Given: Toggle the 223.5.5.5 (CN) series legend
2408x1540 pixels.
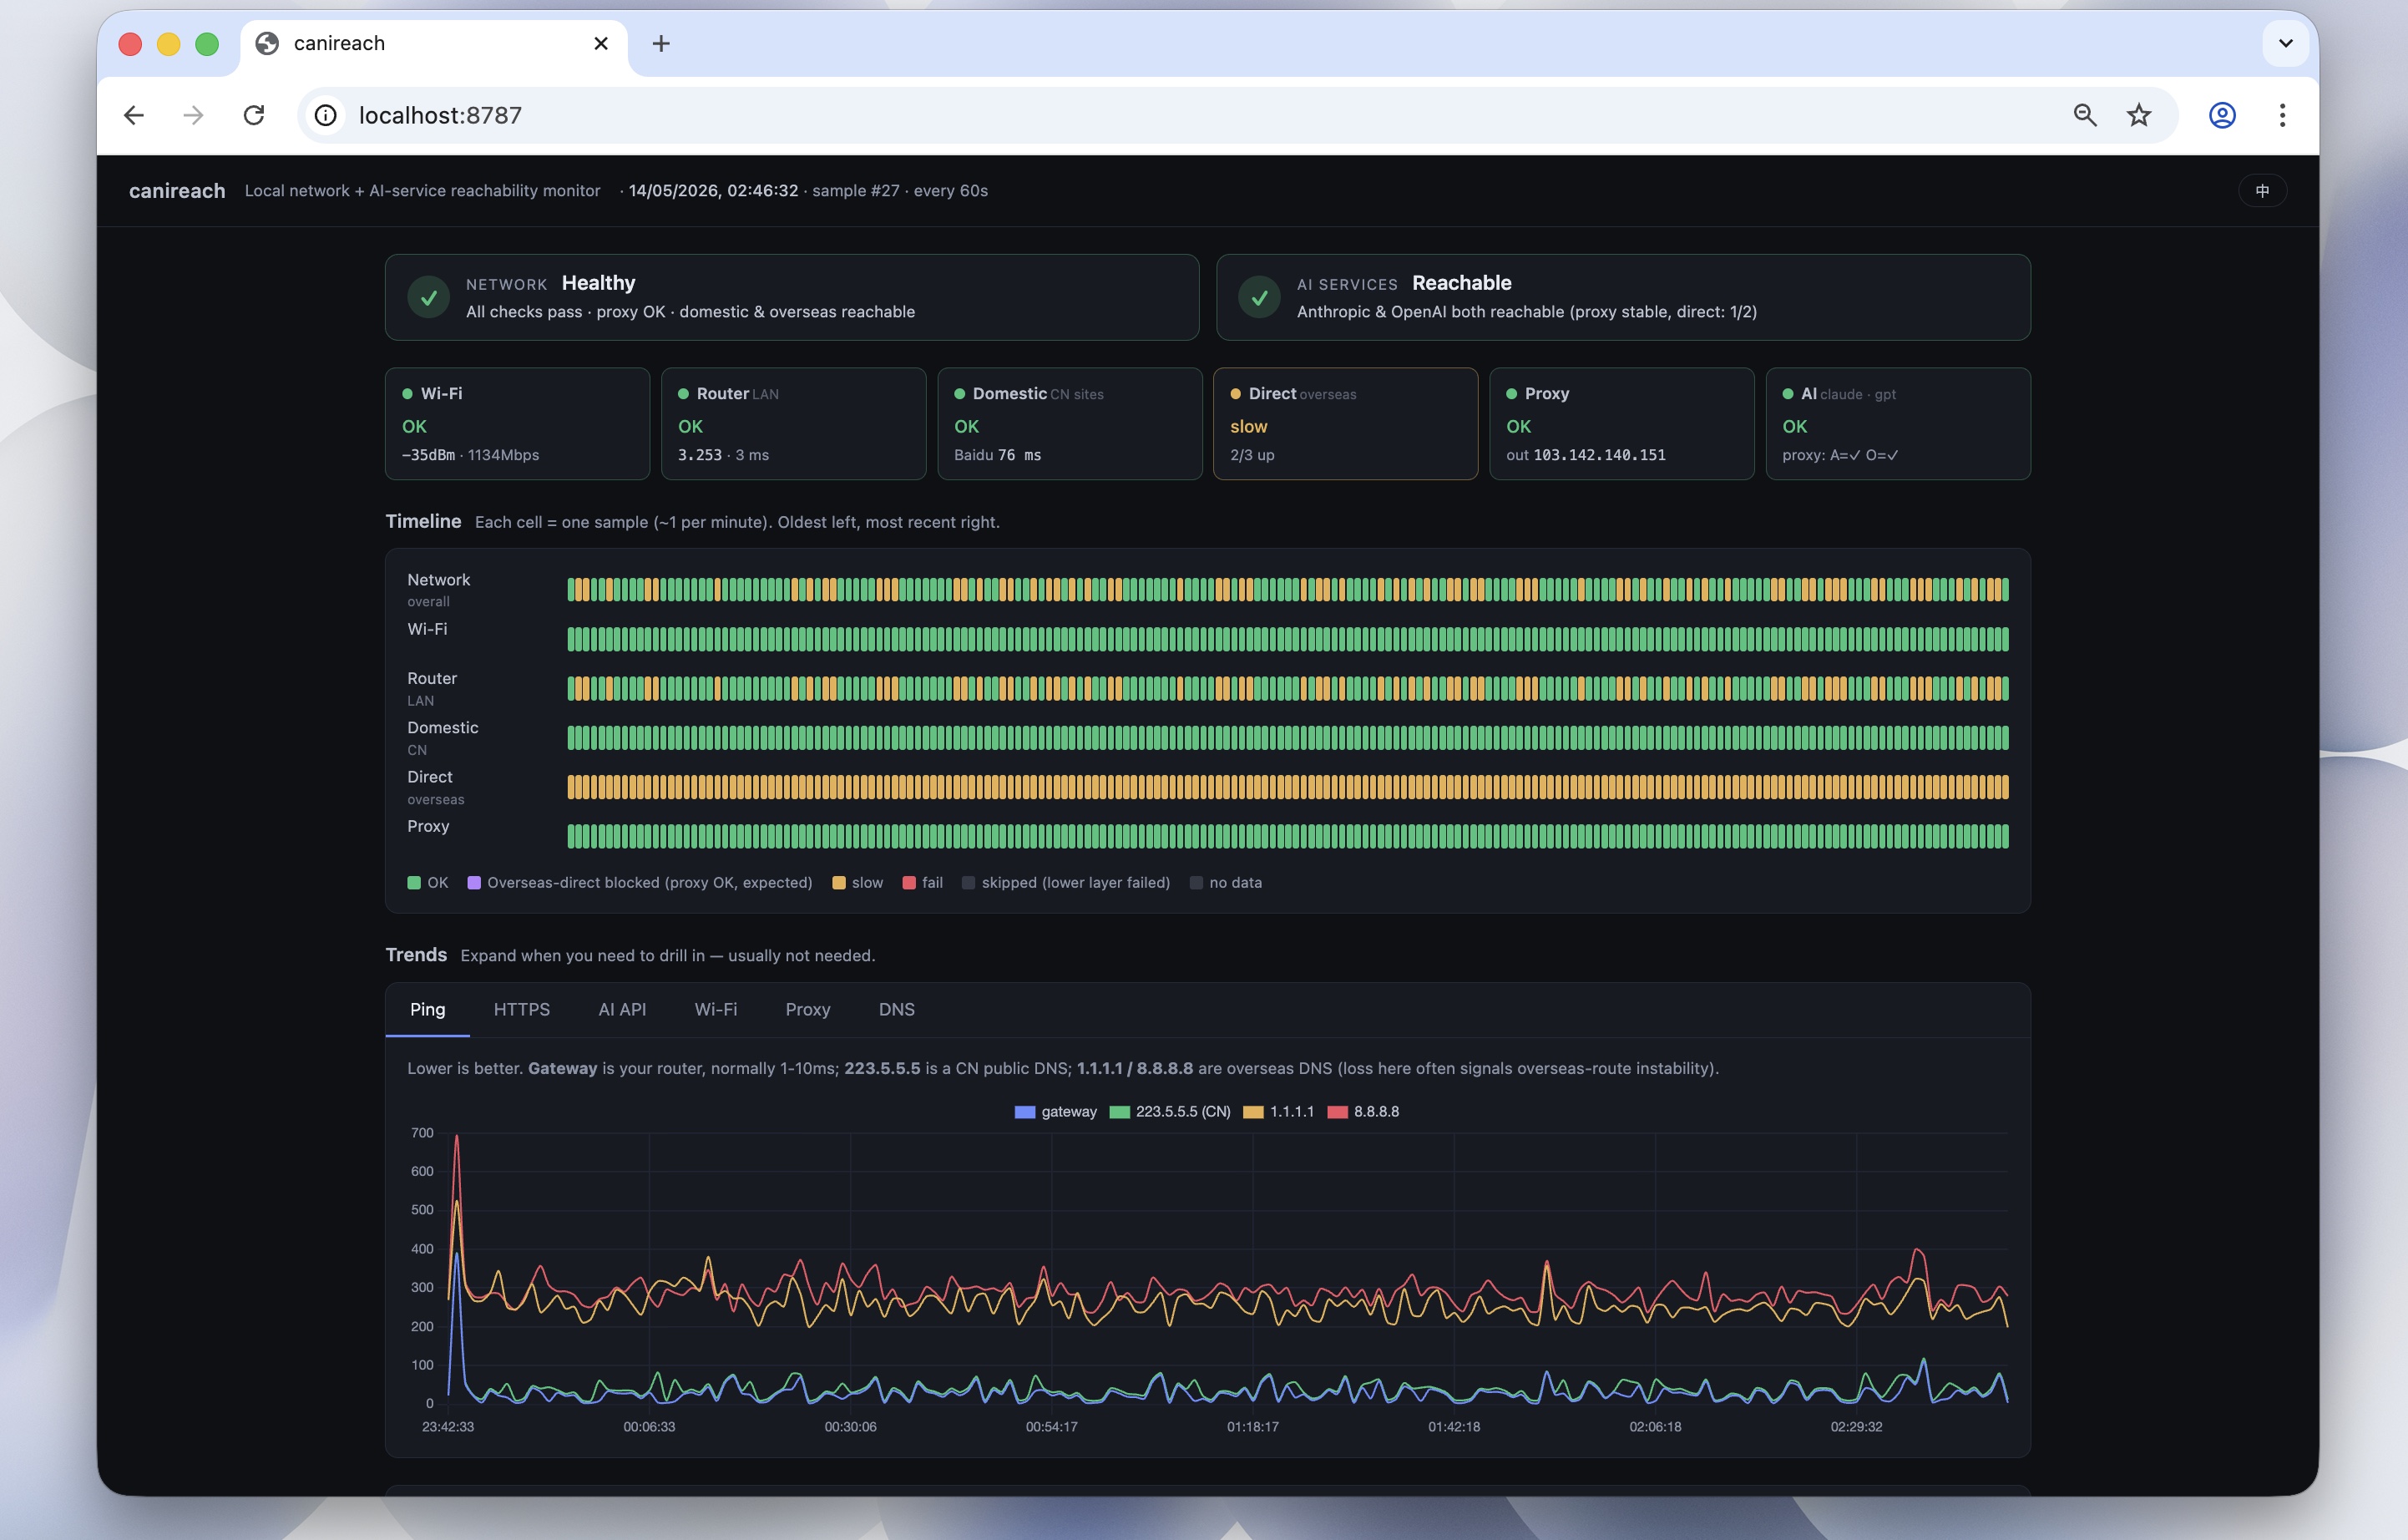Looking at the screenshot, I should click(x=1169, y=1112).
